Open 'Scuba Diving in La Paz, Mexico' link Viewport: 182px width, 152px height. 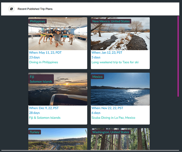pyautogui.click(x=113, y=118)
